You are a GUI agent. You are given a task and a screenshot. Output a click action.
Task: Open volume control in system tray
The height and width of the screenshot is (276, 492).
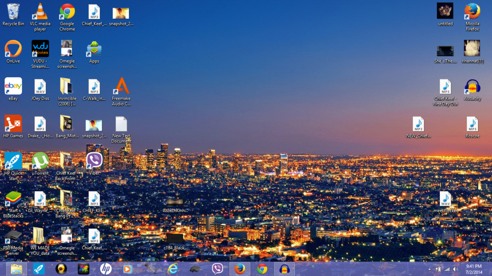[456, 270]
